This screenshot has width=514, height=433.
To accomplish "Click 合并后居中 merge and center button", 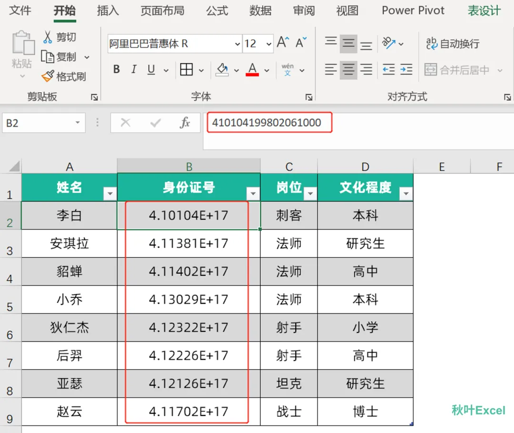I will pos(456,70).
